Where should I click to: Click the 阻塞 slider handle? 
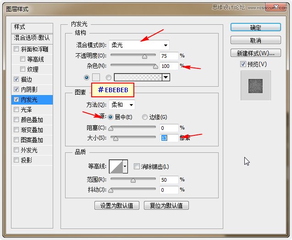(111, 128)
